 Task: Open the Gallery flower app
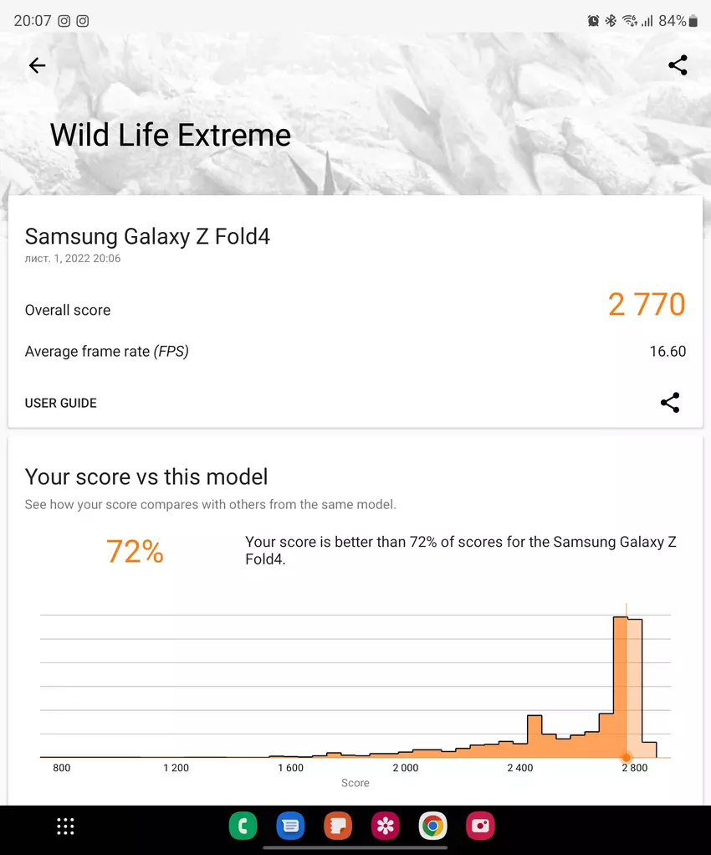click(385, 827)
